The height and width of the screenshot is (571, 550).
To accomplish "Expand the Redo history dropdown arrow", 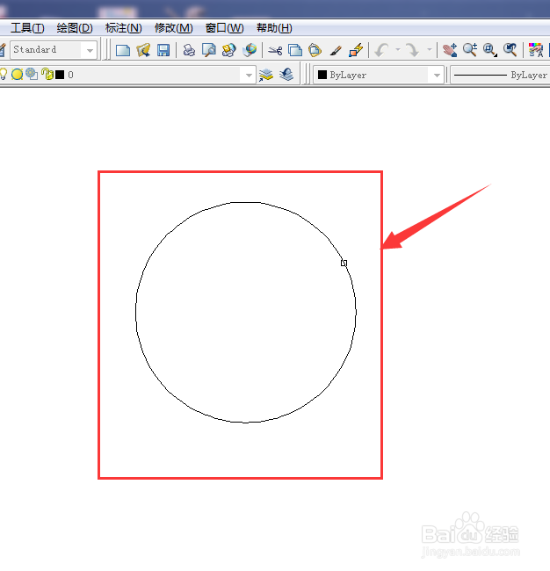I will tap(430, 50).
